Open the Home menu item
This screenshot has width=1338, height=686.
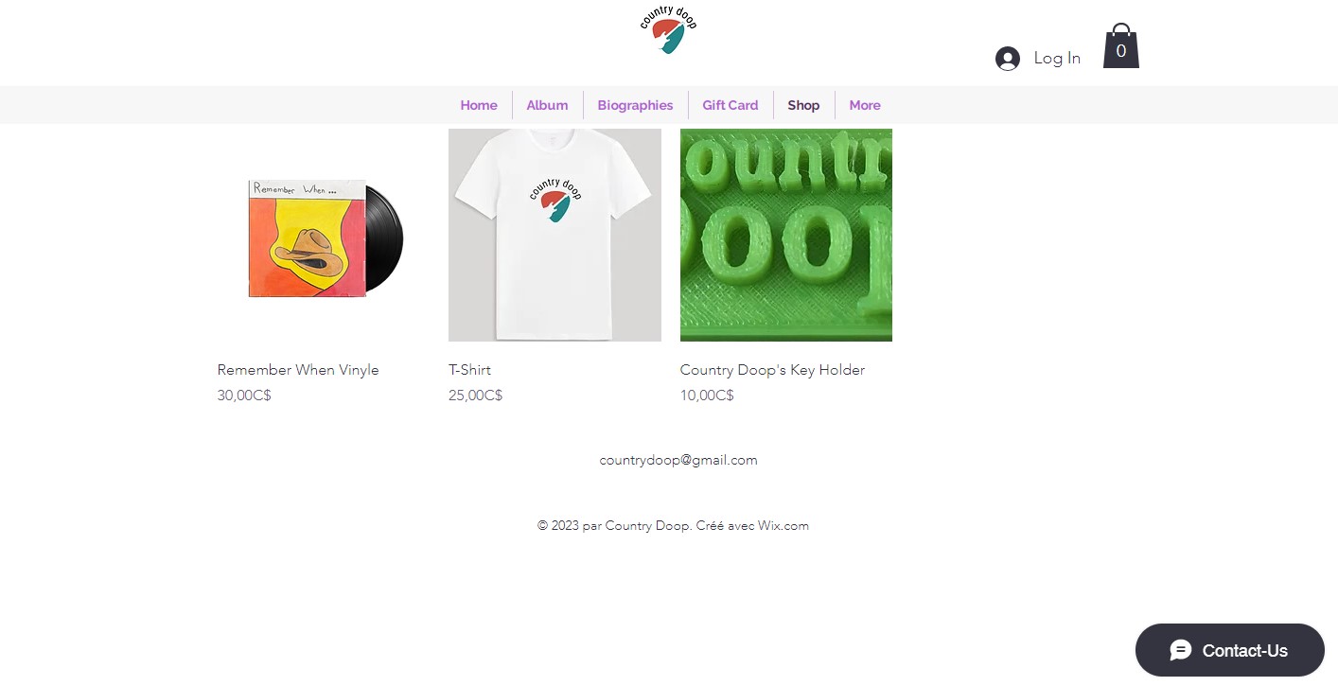pos(479,105)
